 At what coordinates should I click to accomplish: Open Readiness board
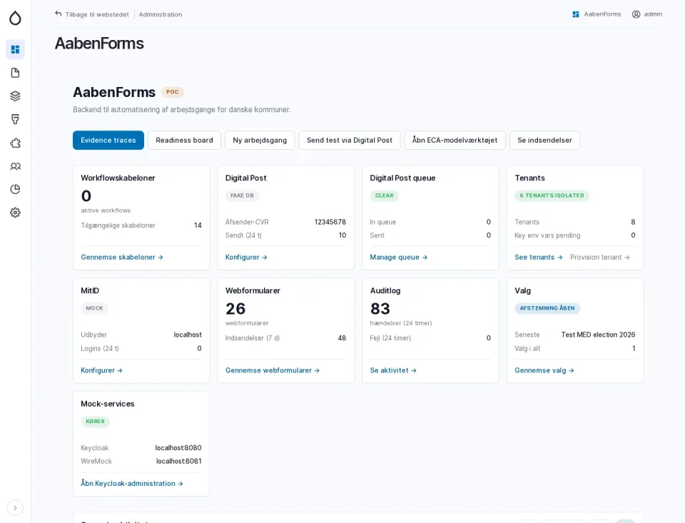[x=184, y=141]
